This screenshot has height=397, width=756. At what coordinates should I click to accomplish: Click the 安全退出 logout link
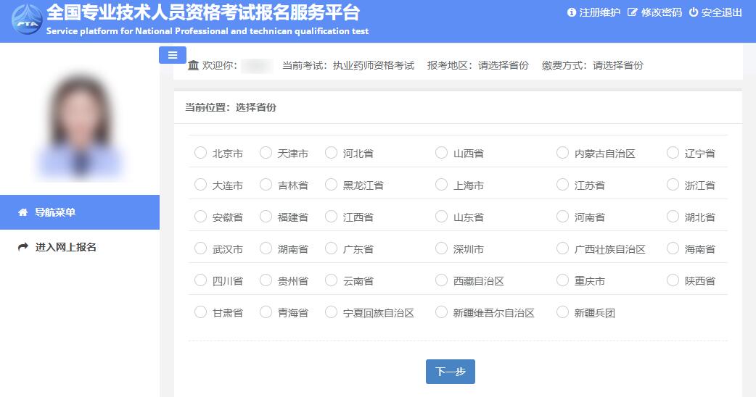(721, 12)
